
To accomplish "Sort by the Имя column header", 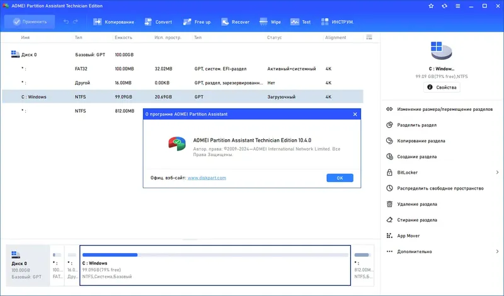I will [25, 37].
